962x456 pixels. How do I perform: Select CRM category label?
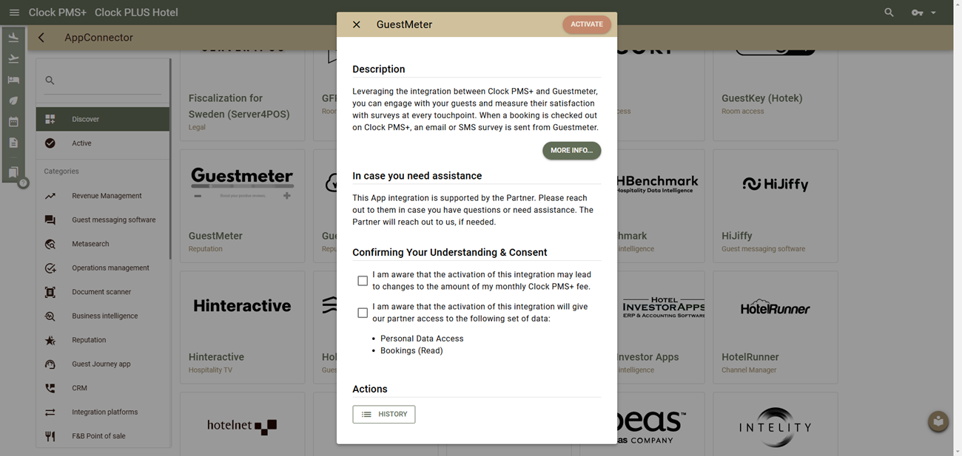point(79,388)
